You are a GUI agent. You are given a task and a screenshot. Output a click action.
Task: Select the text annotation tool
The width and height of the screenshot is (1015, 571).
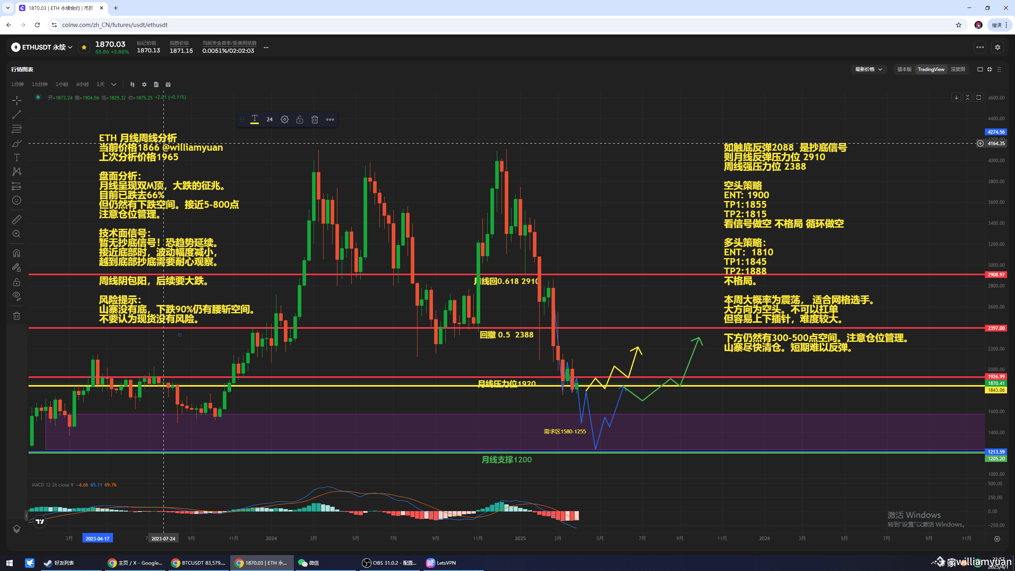(x=16, y=157)
